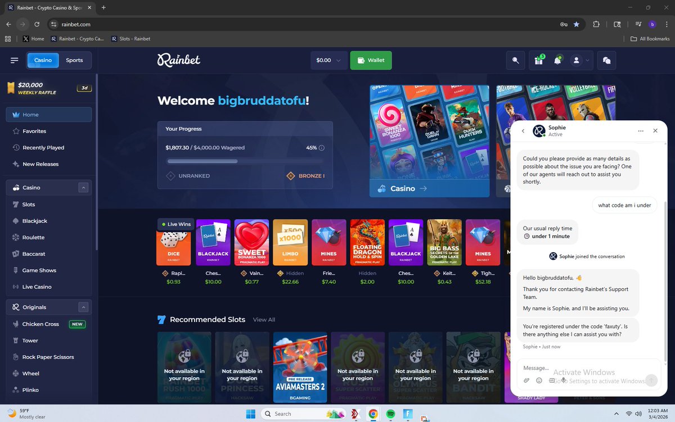Open Slots - Rainbet bookmark
The width and height of the screenshot is (675, 422).
pyautogui.click(x=130, y=39)
